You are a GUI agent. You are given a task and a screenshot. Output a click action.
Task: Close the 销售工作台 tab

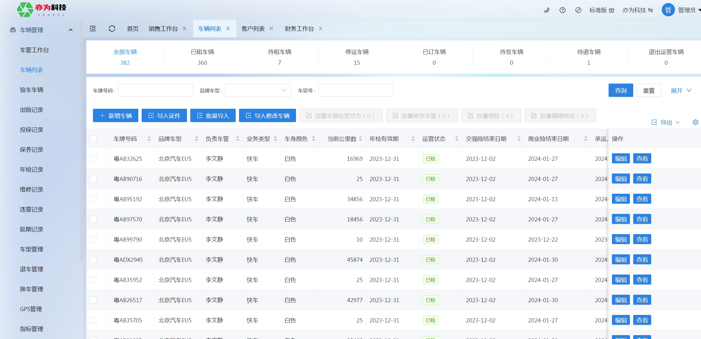185,29
